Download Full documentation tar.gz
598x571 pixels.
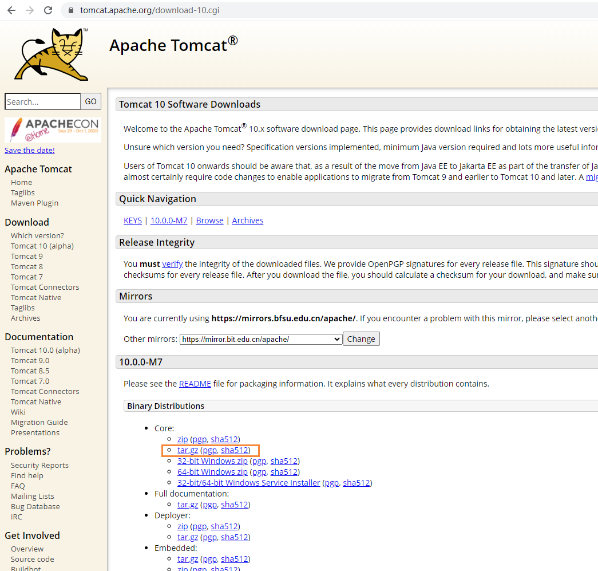click(x=188, y=505)
